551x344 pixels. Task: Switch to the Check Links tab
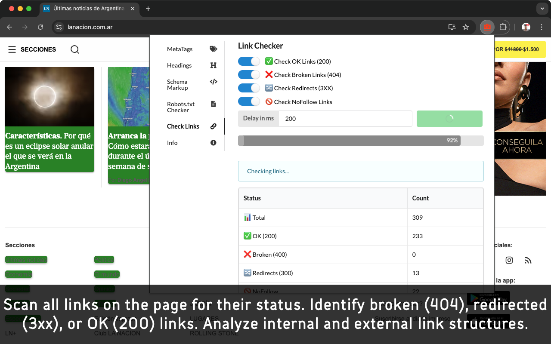click(x=183, y=126)
